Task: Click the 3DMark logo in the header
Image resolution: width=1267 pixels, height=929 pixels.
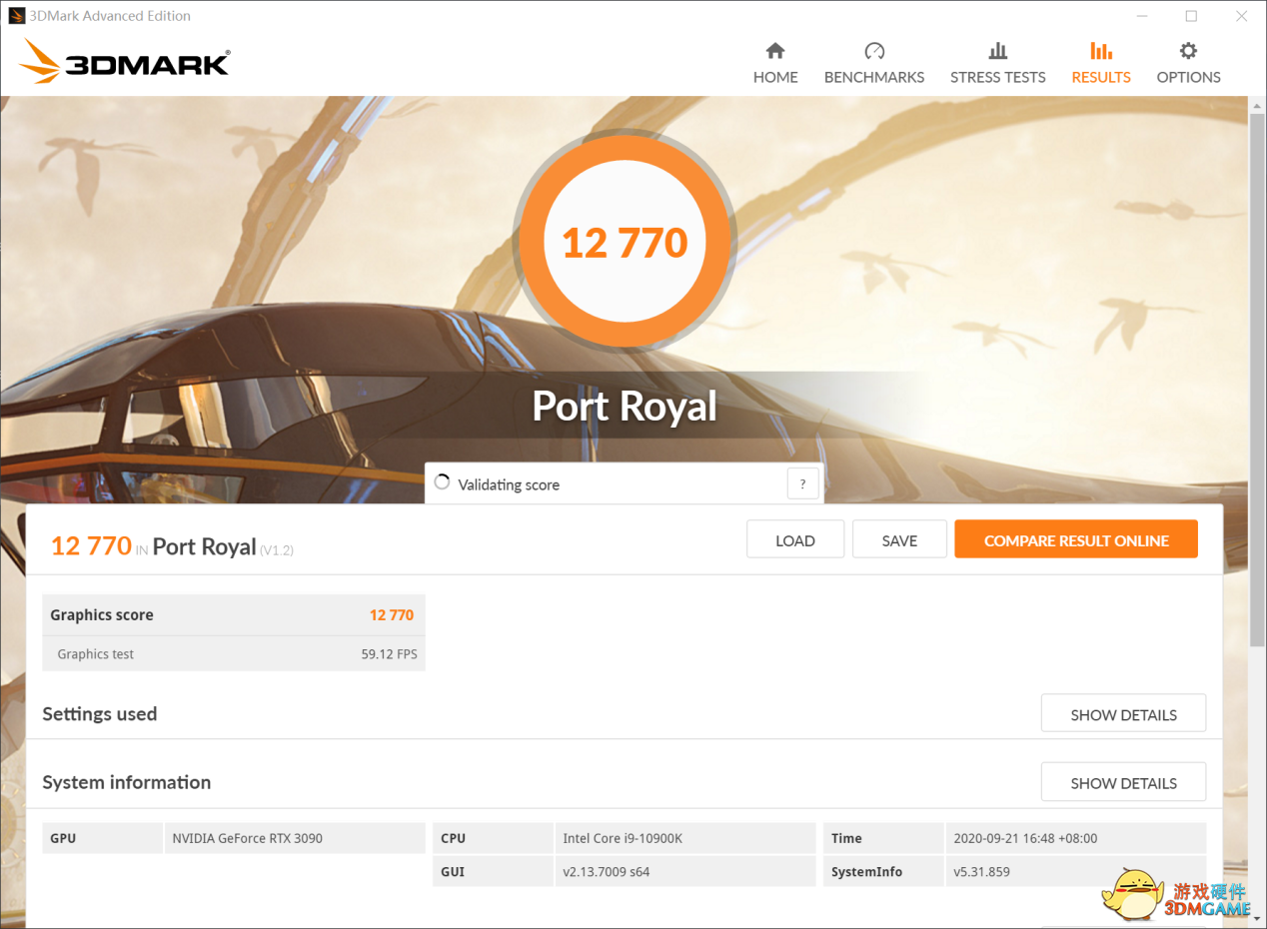Action: click(x=124, y=62)
